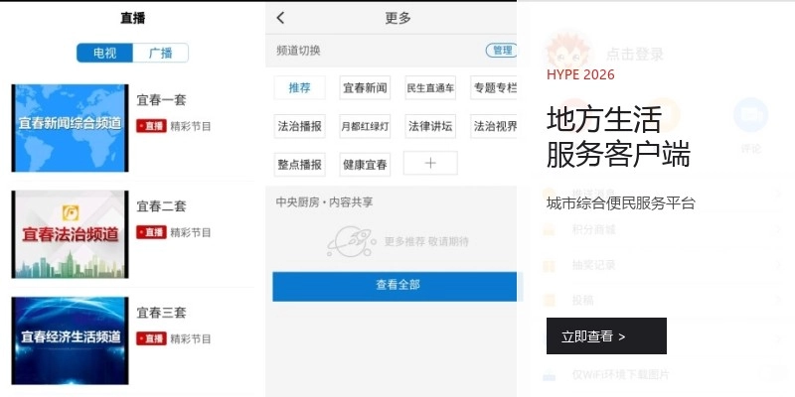The height and width of the screenshot is (397, 795).
Task: Select the 推荐 channel tag
Action: point(300,87)
